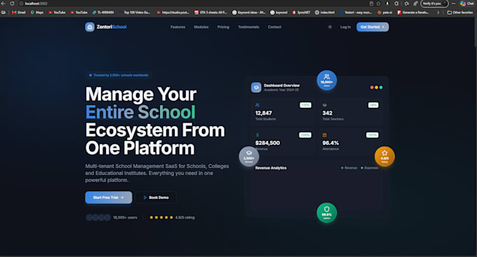Click the Total Students people icon
This screenshot has height=257, width=477.
click(x=257, y=105)
